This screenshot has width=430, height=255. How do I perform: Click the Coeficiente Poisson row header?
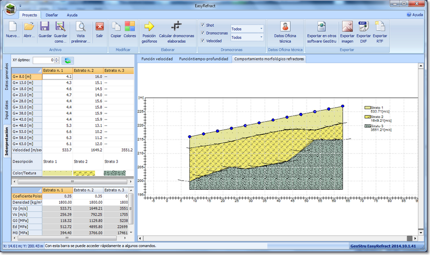coord(27,196)
